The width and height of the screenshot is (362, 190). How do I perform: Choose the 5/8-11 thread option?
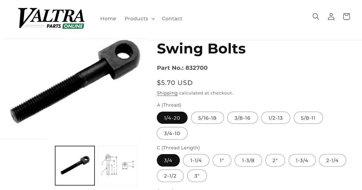(x=308, y=118)
